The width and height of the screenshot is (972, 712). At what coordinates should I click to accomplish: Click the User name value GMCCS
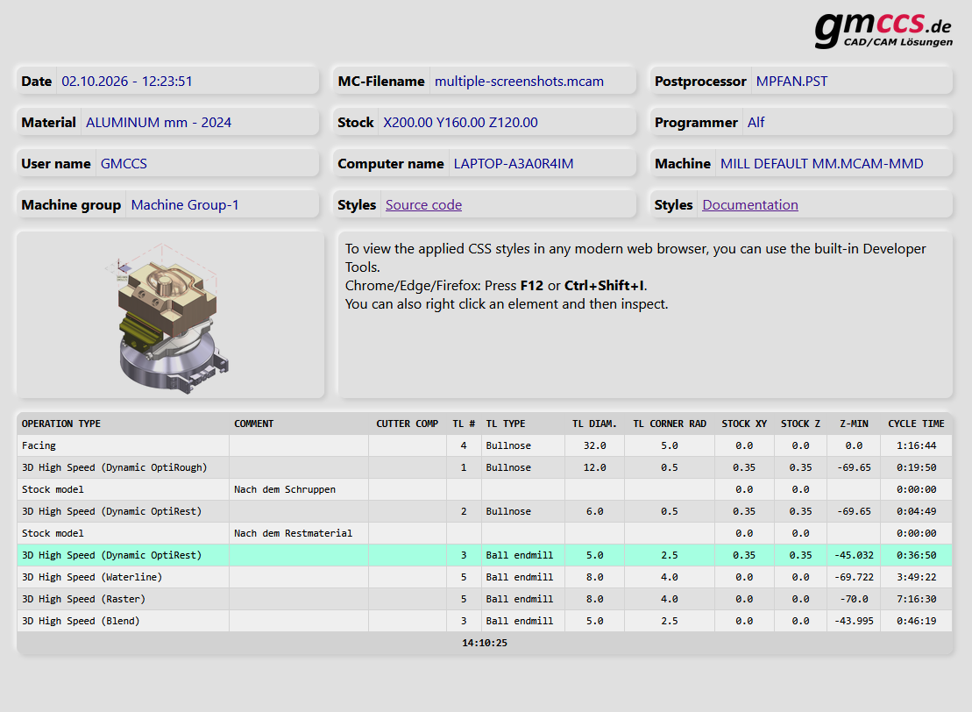[x=124, y=164]
